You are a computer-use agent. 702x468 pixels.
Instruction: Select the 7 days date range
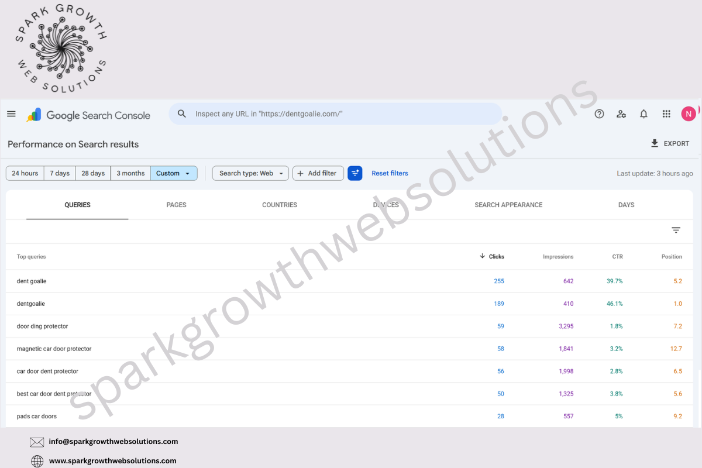[x=60, y=173]
